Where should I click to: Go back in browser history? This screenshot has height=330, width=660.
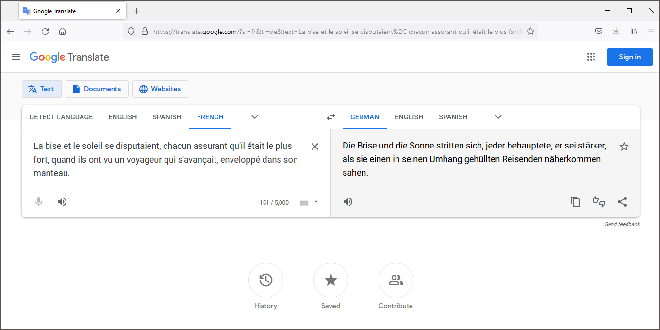click(x=10, y=31)
